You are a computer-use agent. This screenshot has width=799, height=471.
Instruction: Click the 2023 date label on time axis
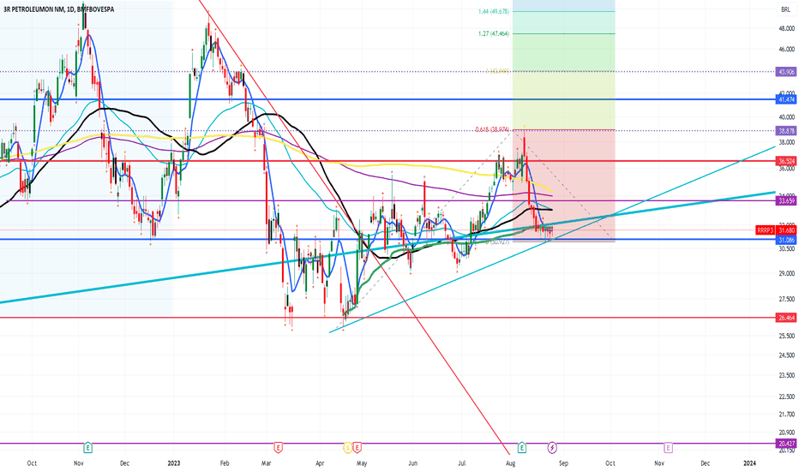(174, 462)
